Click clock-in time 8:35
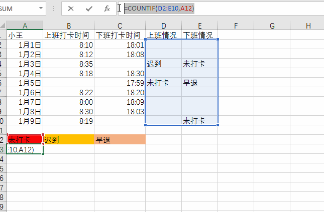 click(69, 64)
